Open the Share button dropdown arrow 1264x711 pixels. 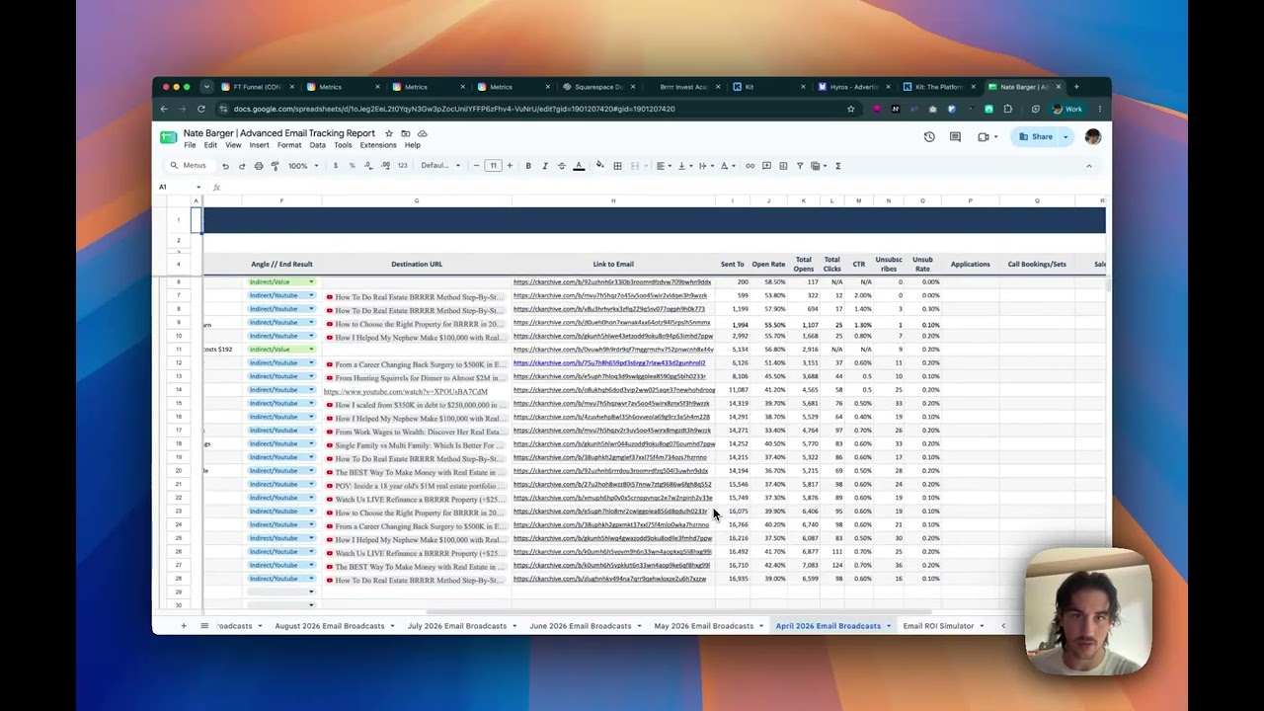pos(1065,137)
